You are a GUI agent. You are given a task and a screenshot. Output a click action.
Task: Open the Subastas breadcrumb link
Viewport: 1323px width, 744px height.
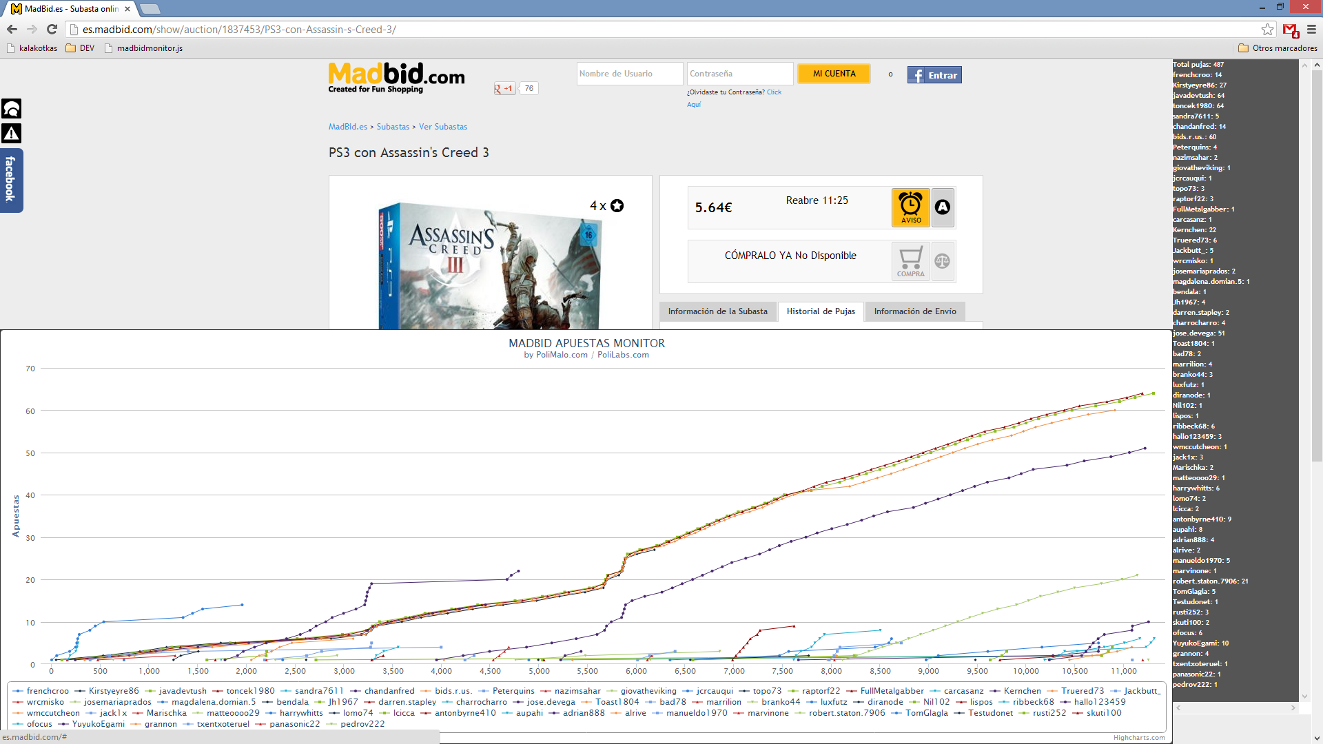(x=393, y=127)
